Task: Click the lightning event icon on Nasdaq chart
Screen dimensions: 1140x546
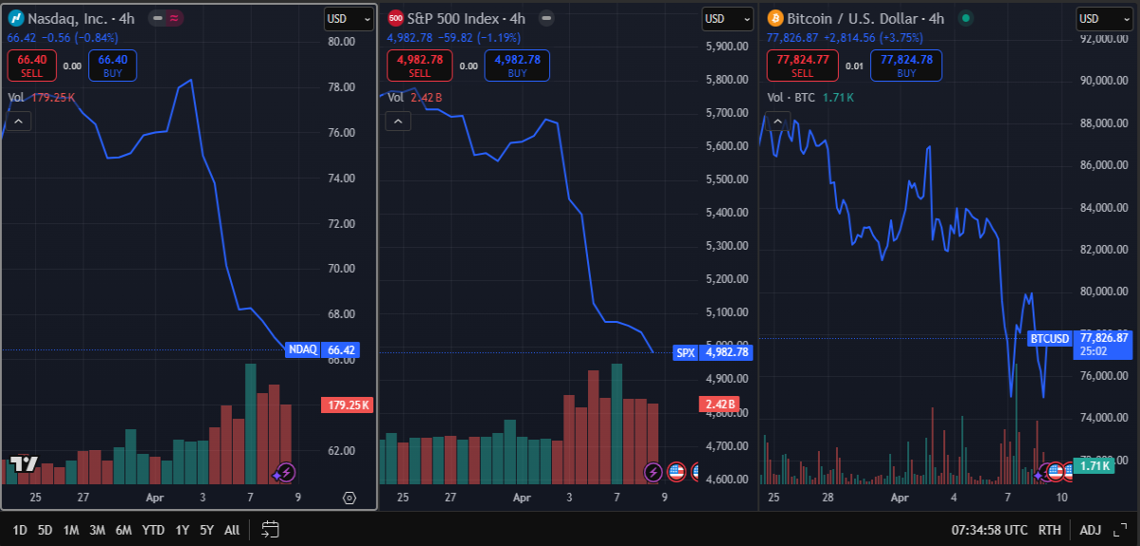Action: coord(284,471)
